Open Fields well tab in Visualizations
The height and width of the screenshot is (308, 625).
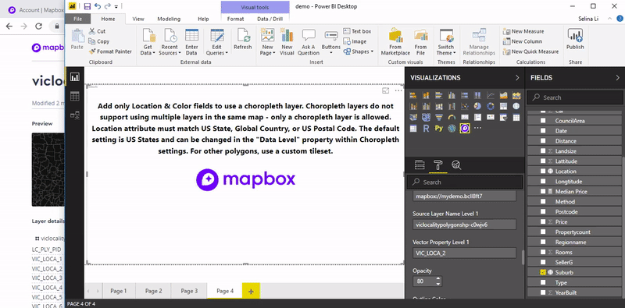[420, 165]
